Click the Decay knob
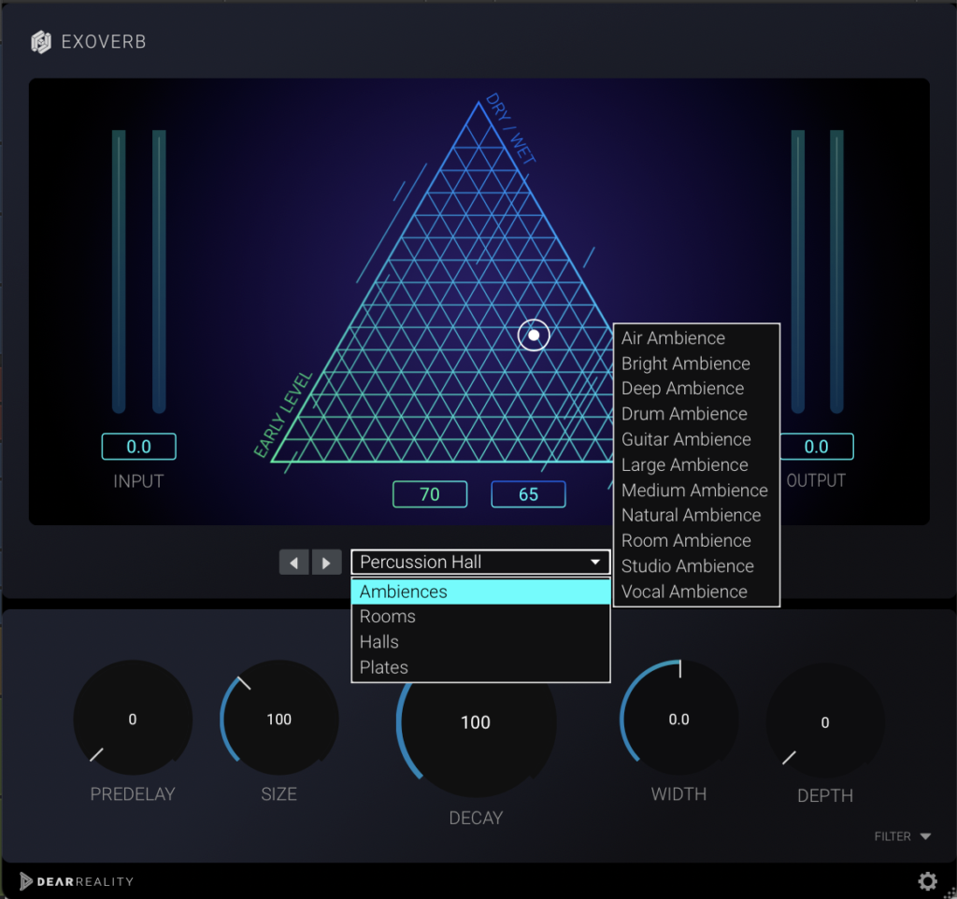This screenshot has width=957, height=899. click(x=476, y=723)
